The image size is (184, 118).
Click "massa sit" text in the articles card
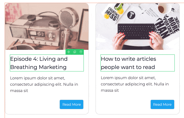click(x=110, y=90)
